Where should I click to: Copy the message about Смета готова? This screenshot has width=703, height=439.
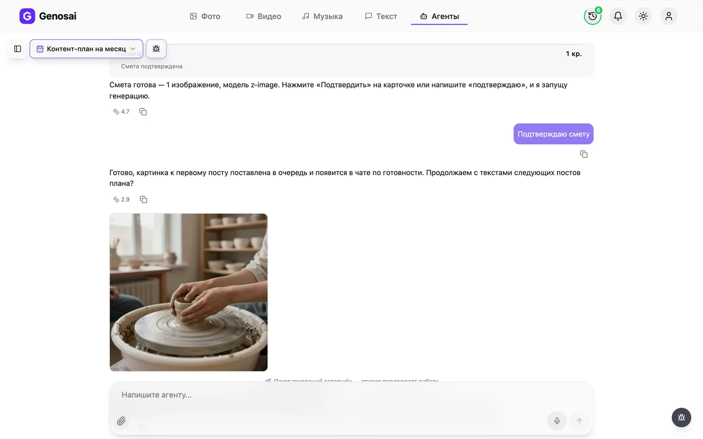143,112
